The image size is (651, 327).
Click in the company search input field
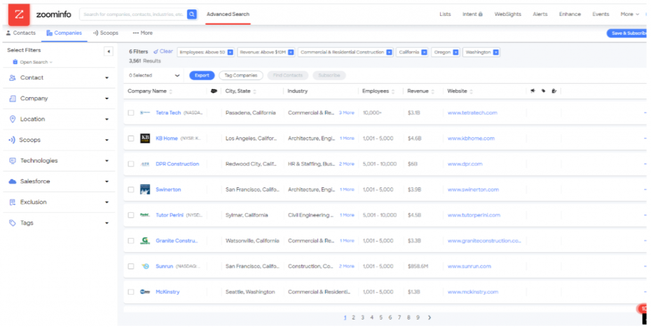(x=134, y=14)
